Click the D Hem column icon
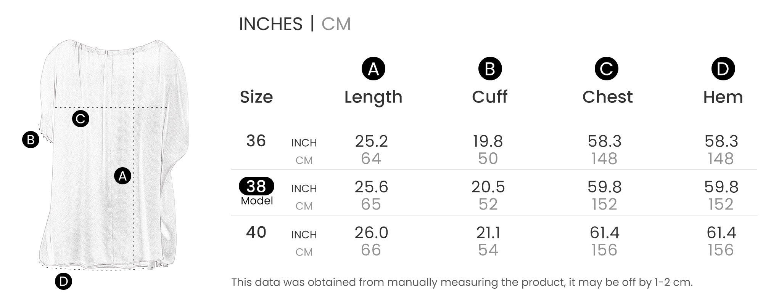Screen dimensions: 763x307 [723, 69]
